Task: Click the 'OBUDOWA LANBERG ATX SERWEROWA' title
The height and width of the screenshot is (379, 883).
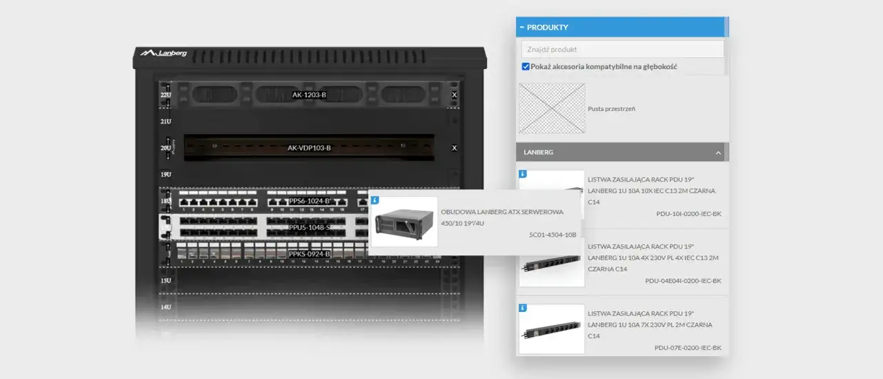Action: tap(502, 212)
